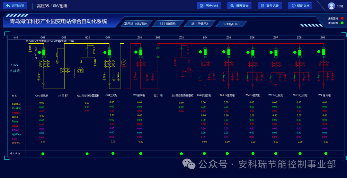
Task: Click status dot beside Z01 breaker
Action: click(x=136, y=52)
